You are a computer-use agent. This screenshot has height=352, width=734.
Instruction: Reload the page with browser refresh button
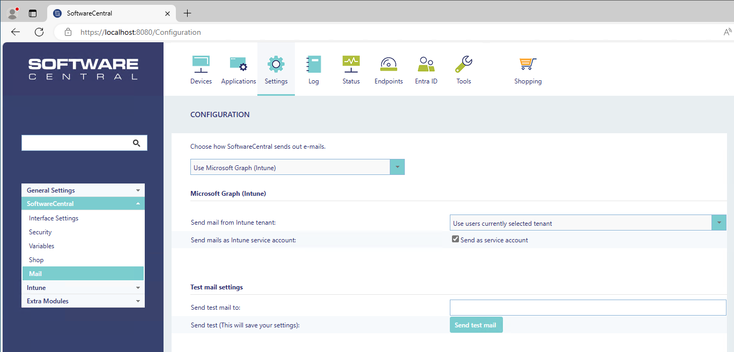tap(39, 32)
